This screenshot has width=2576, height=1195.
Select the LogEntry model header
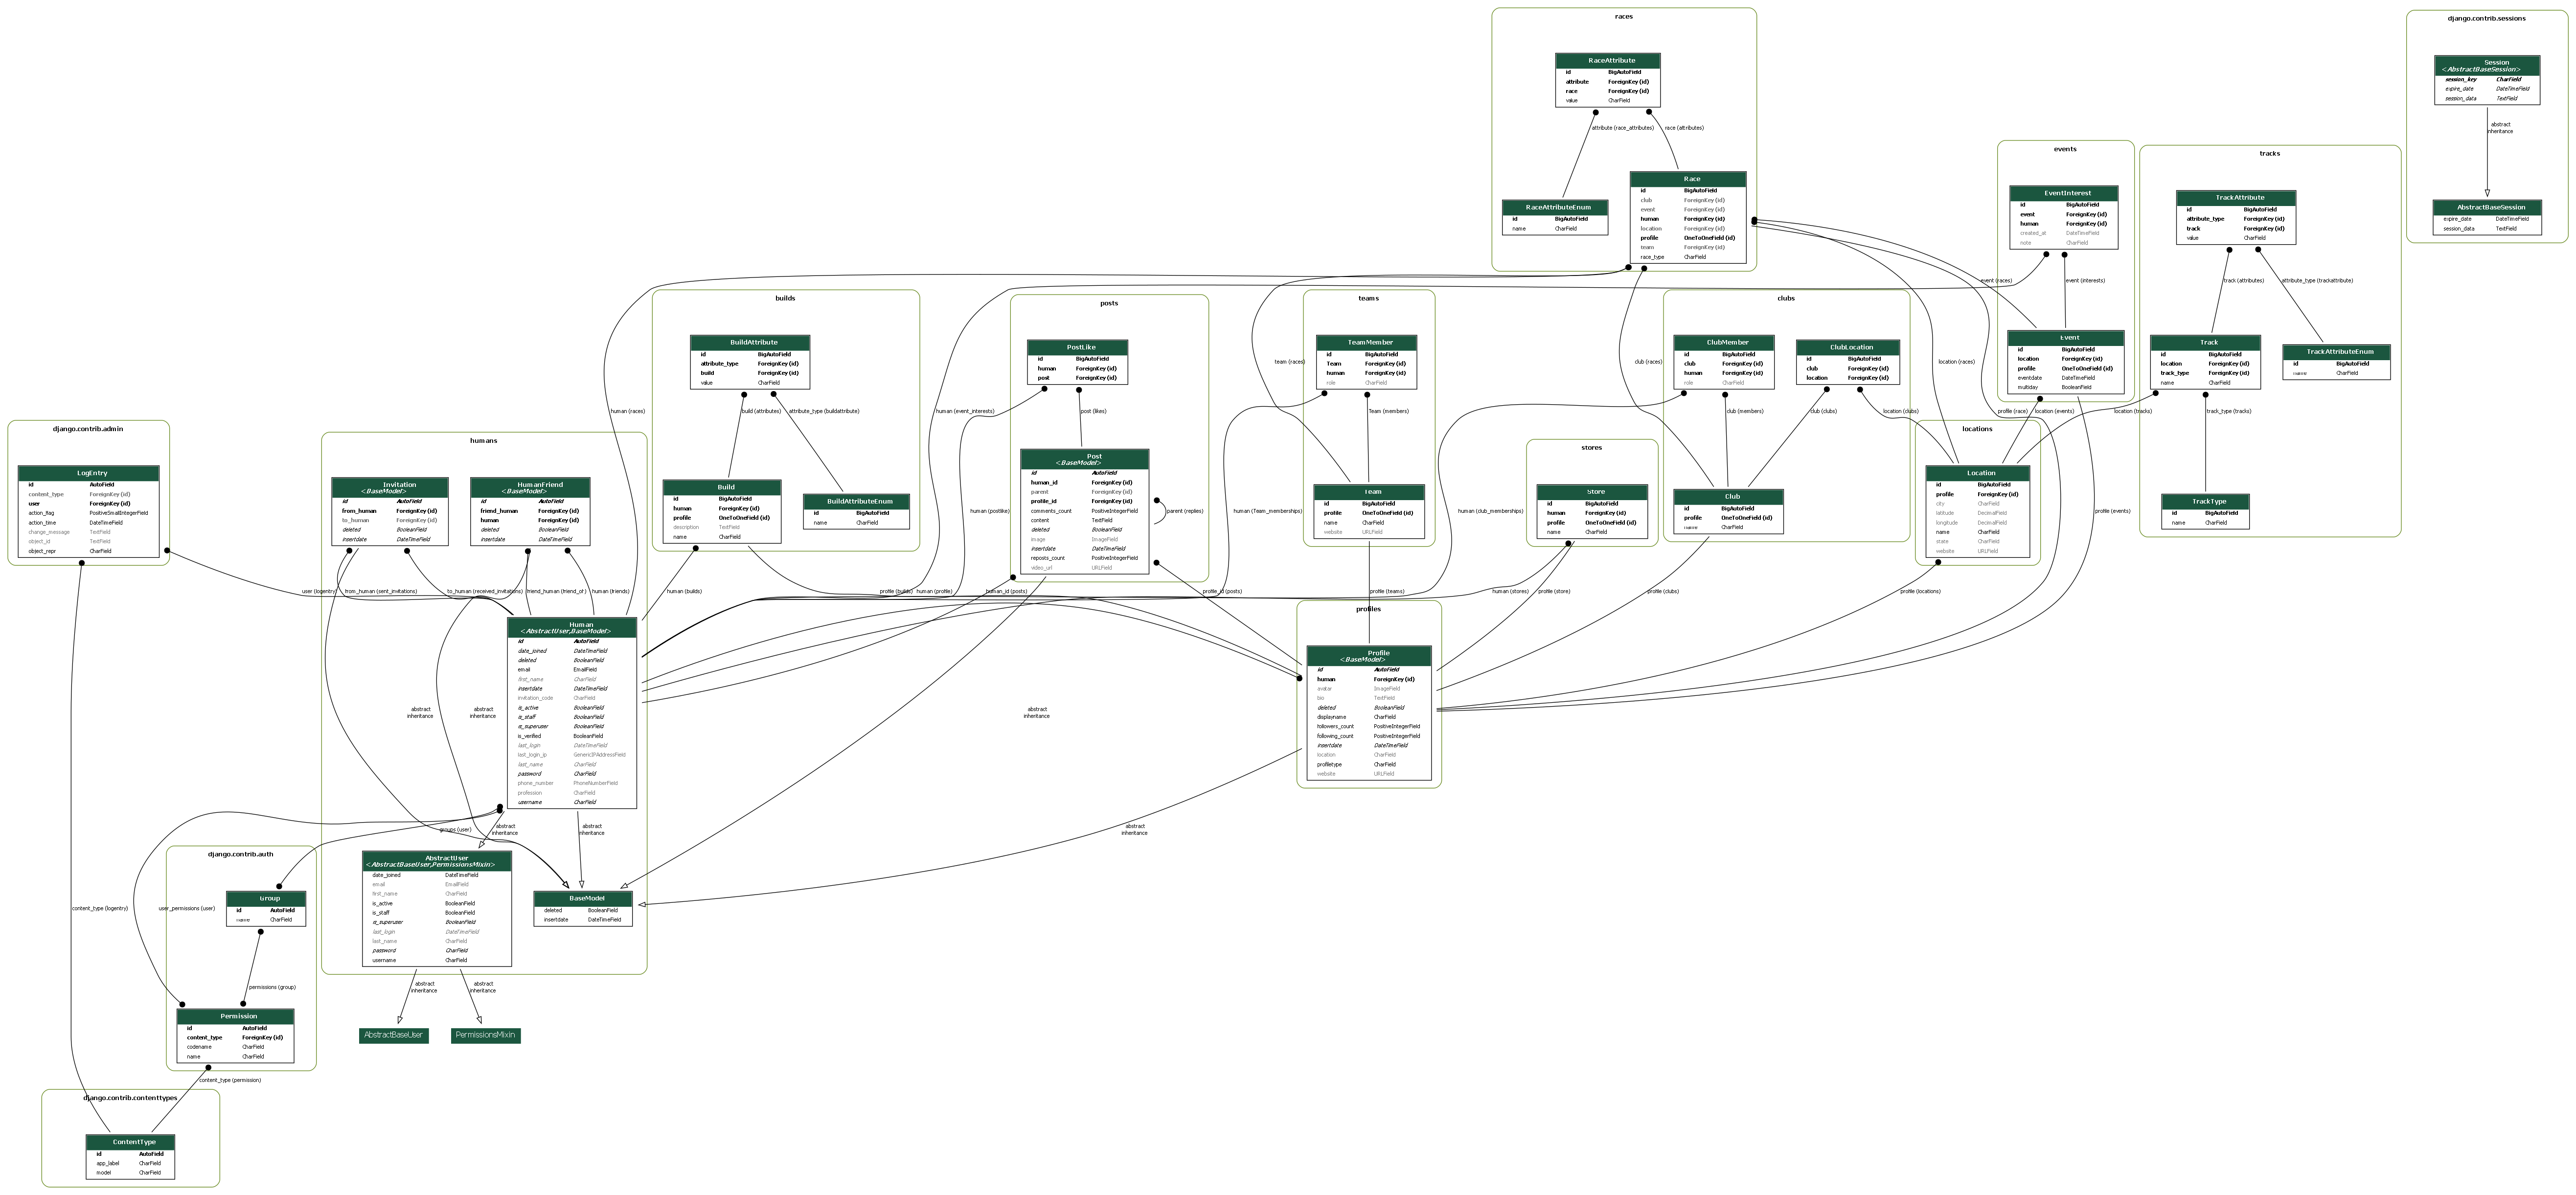89,473
